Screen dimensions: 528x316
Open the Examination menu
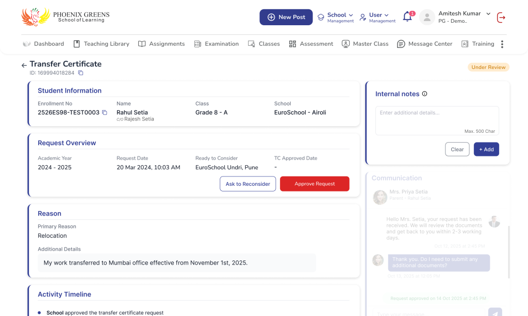coord(216,44)
